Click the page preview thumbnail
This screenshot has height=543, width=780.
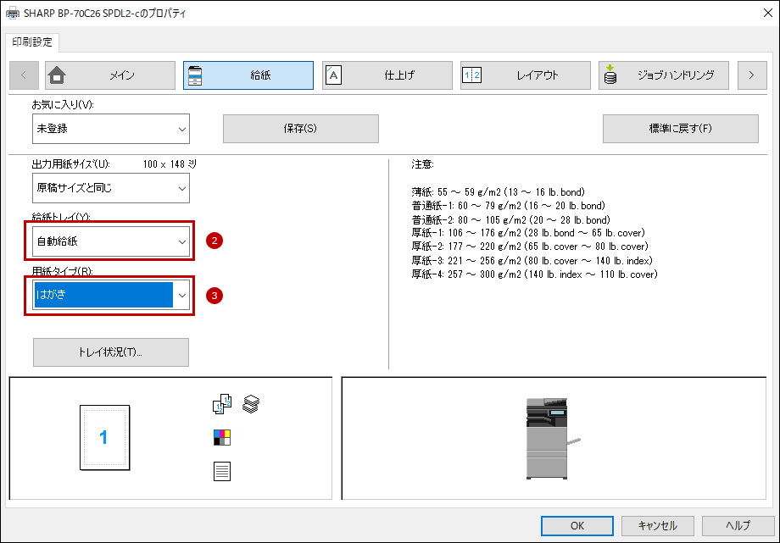[x=105, y=438]
